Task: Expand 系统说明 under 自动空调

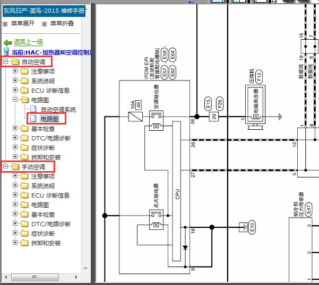Action: pyautogui.click(x=15, y=80)
